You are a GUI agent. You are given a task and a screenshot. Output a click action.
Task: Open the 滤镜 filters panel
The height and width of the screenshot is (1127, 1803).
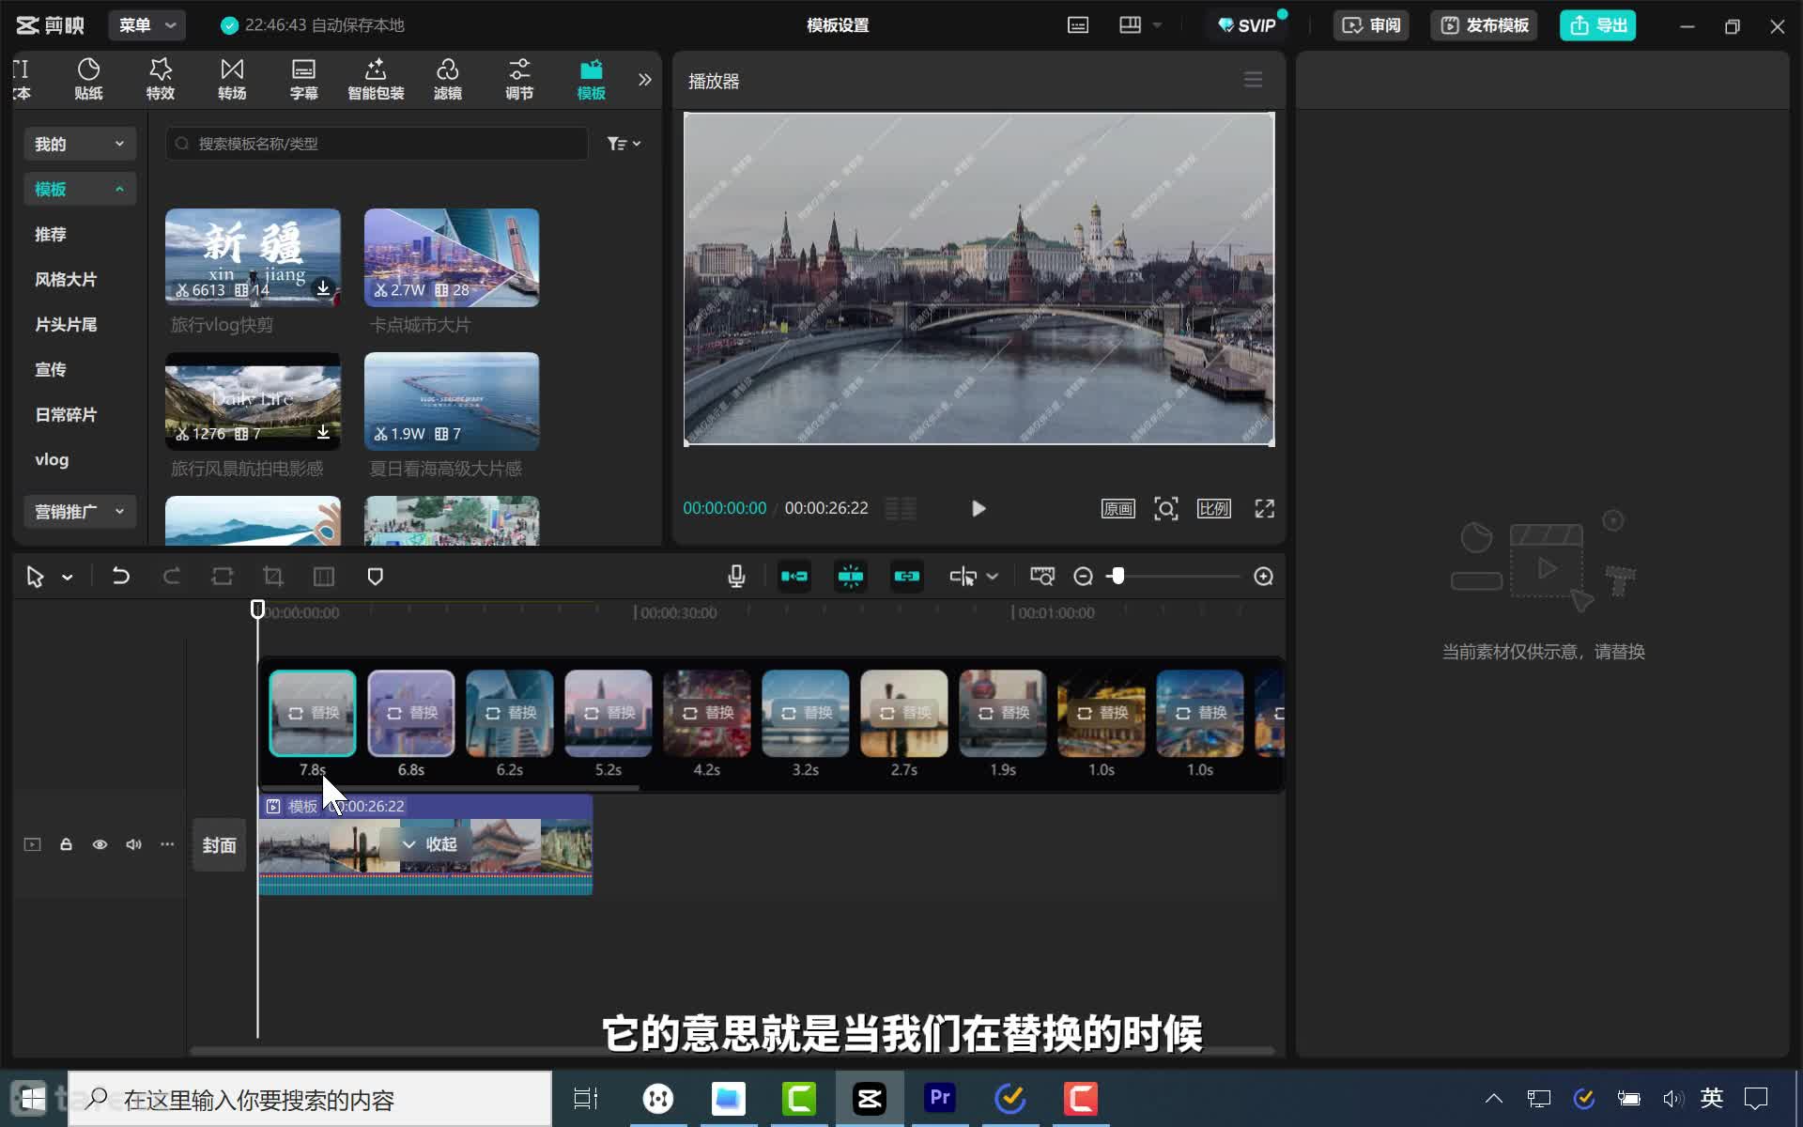[x=447, y=79]
